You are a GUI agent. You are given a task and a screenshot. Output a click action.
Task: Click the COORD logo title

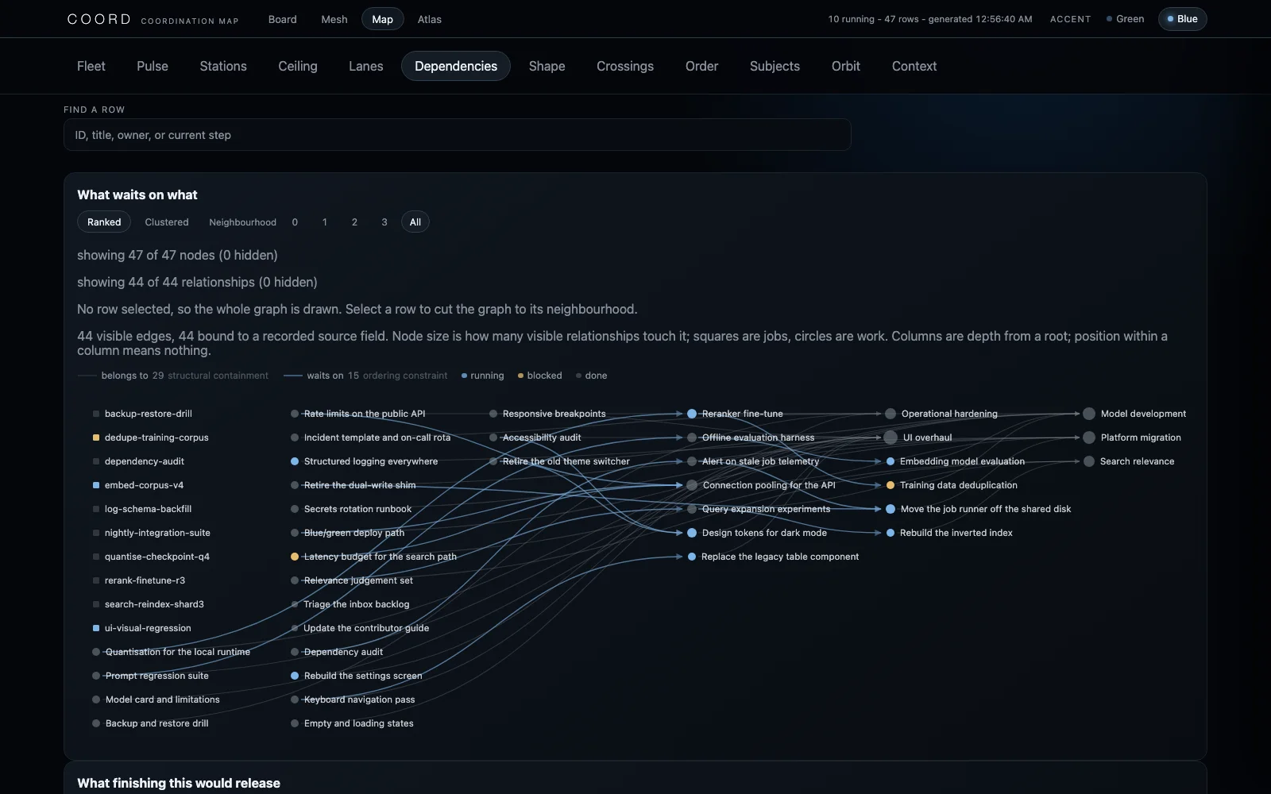(x=99, y=19)
